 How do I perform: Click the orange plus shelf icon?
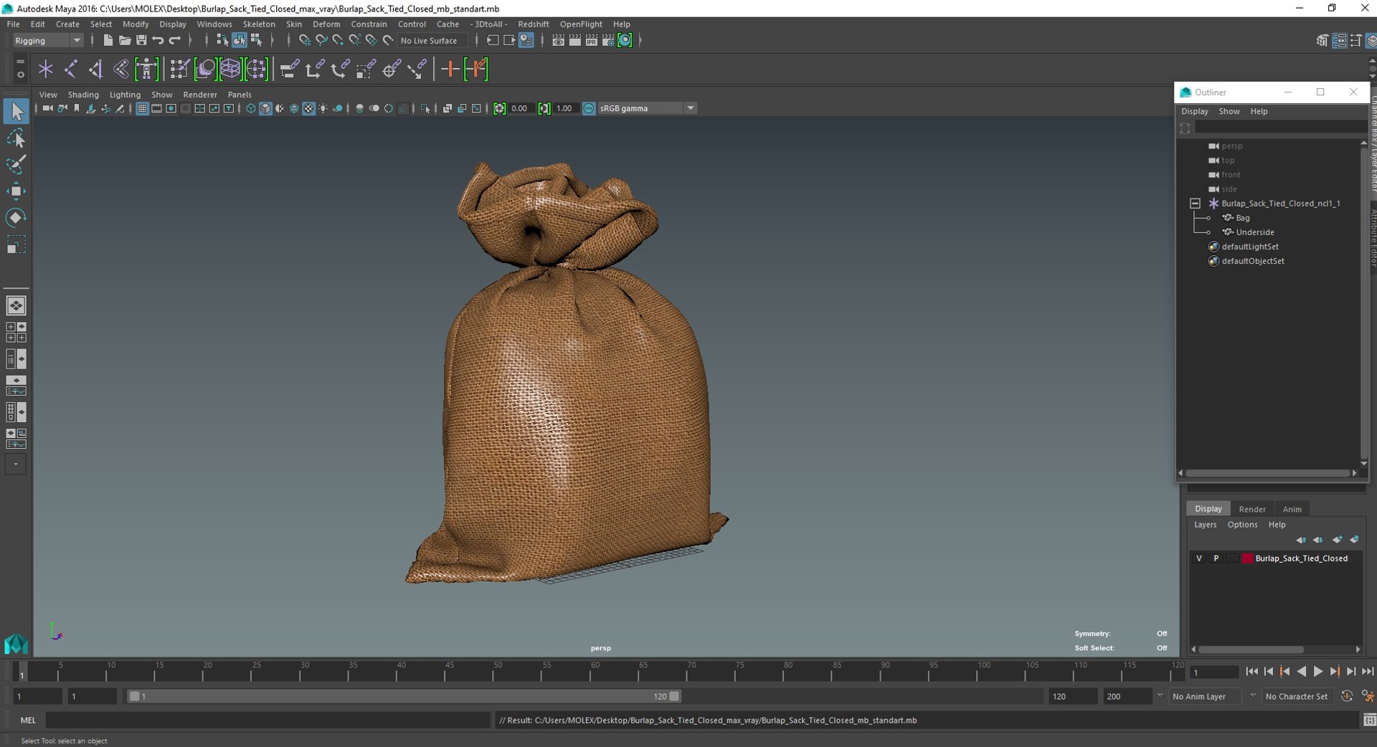click(450, 69)
